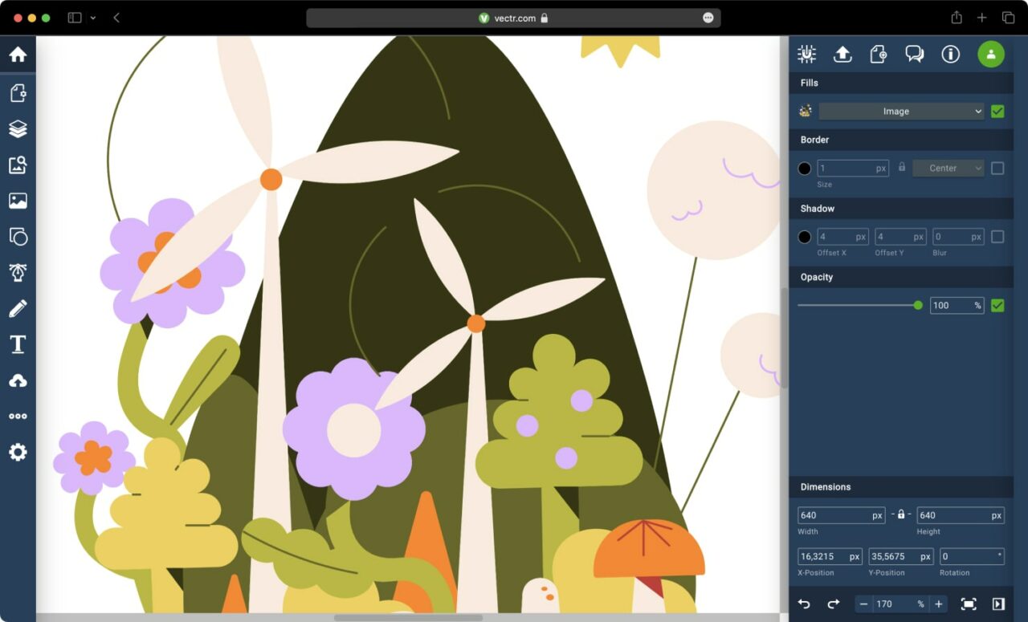
Task: Click the black border color swatch
Action: (x=805, y=169)
